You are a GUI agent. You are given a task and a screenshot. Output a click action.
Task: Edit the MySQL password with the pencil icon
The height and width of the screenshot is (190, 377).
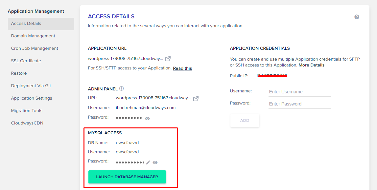pos(148,162)
